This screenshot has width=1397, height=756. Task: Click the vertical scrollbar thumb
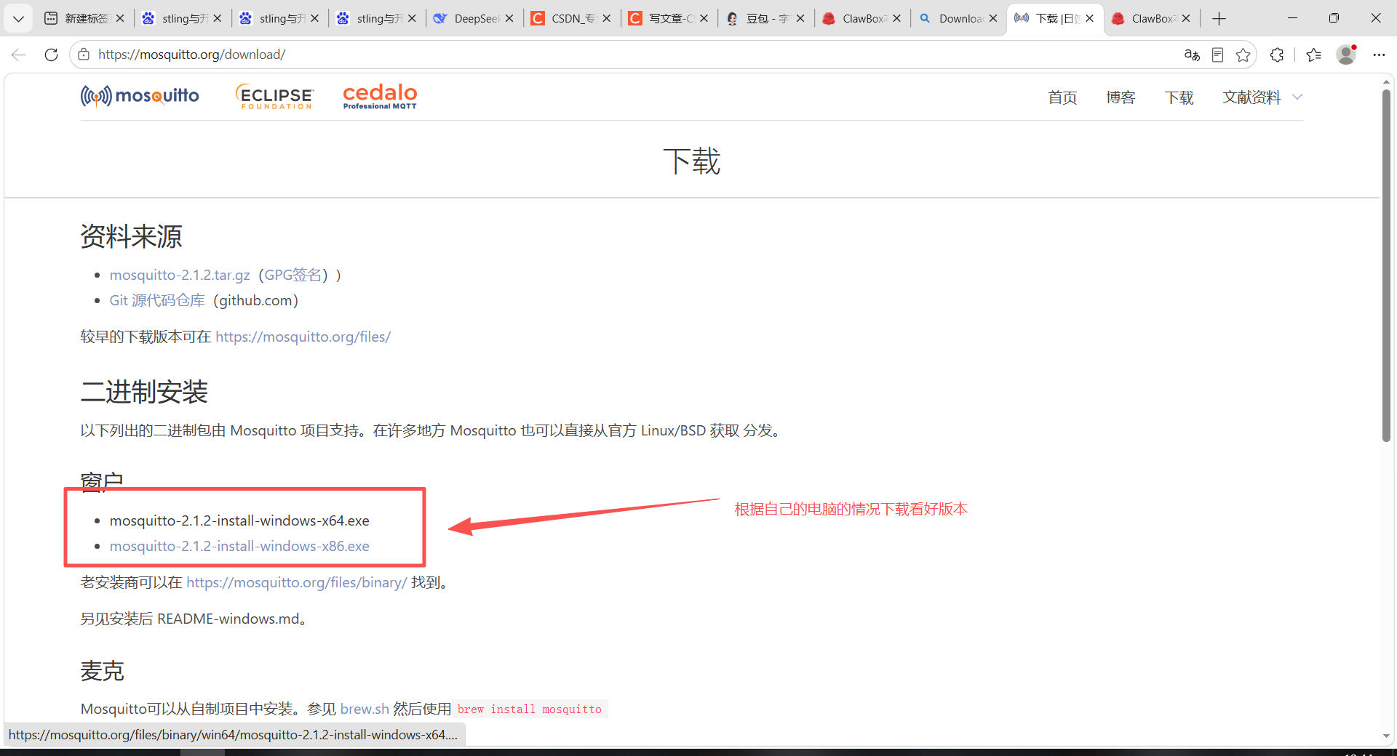[x=1386, y=265]
